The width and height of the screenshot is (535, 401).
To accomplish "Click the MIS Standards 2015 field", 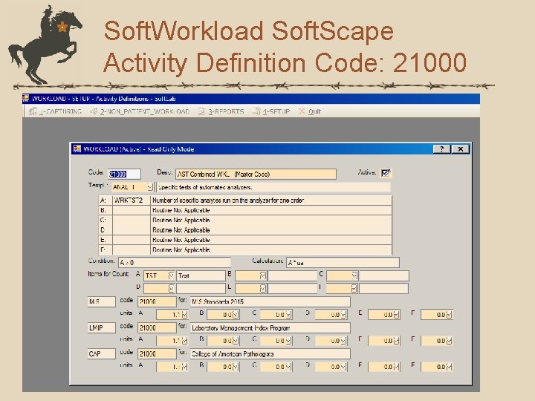I will 270,301.
